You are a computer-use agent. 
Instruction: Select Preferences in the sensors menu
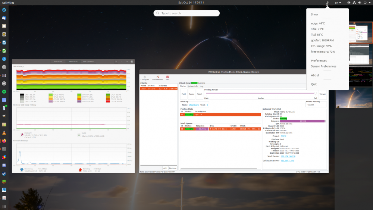tap(319, 61)
